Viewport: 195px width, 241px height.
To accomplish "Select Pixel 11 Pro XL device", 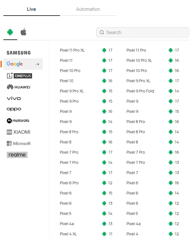I will tap(72, 50).
